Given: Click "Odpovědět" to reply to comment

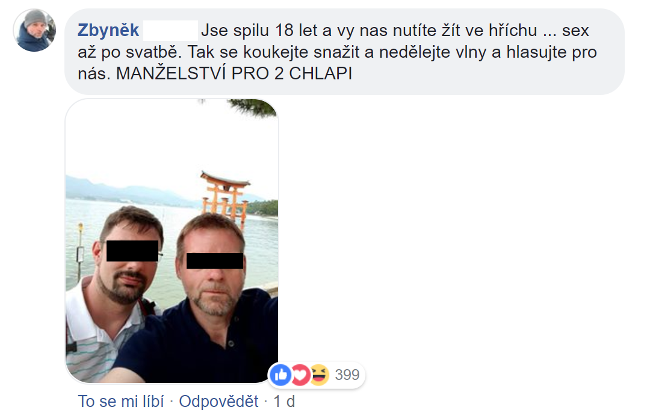Looking at the screenshot, I should [218, 401].
